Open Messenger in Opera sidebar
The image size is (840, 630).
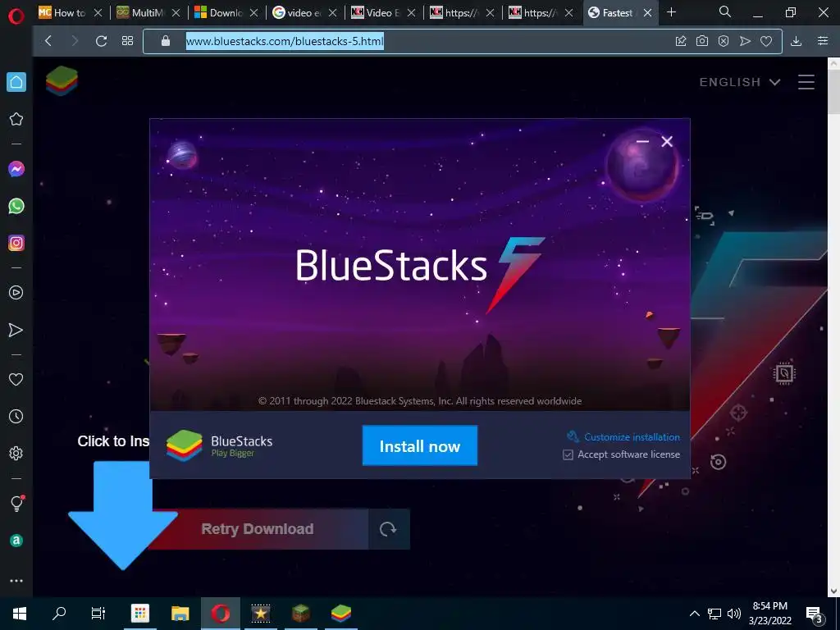(16, 169)
